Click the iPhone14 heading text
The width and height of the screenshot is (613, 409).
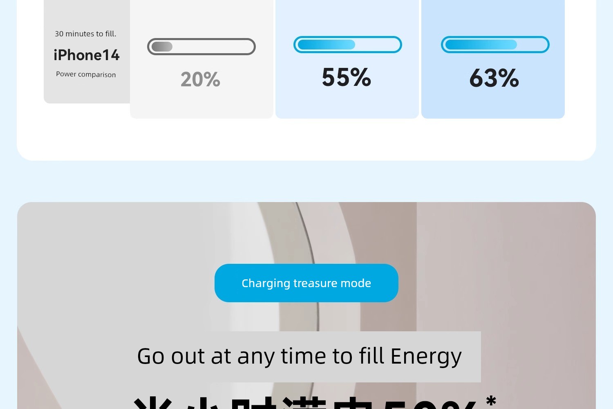[87, 55]
